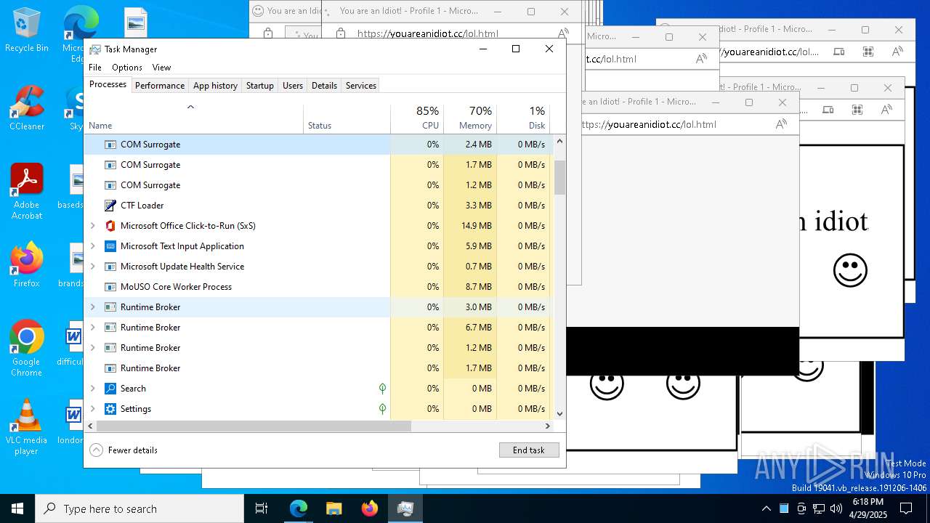This screenshot has height=523, width=930.
Task: Select the Runtime Broker row using 1.2 MB
Action: coord(319,348)
